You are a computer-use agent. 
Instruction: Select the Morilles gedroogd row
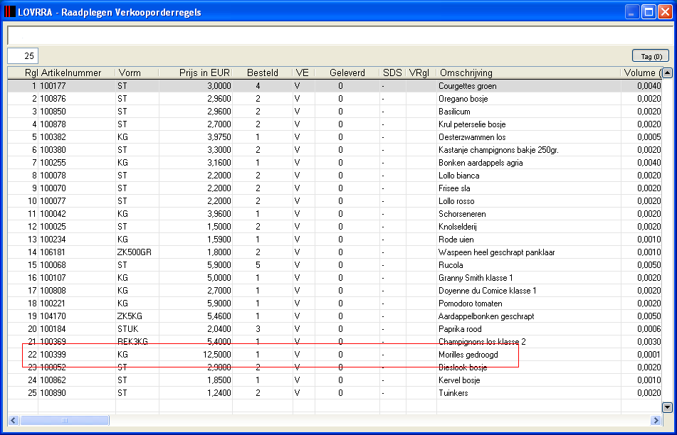click(x=335, y=355)
